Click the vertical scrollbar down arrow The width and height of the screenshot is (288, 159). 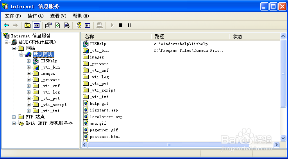(283, 138)
